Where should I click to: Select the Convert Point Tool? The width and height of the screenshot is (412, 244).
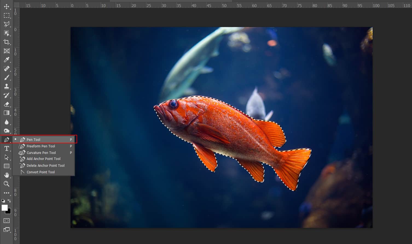(x=40, y=172)
